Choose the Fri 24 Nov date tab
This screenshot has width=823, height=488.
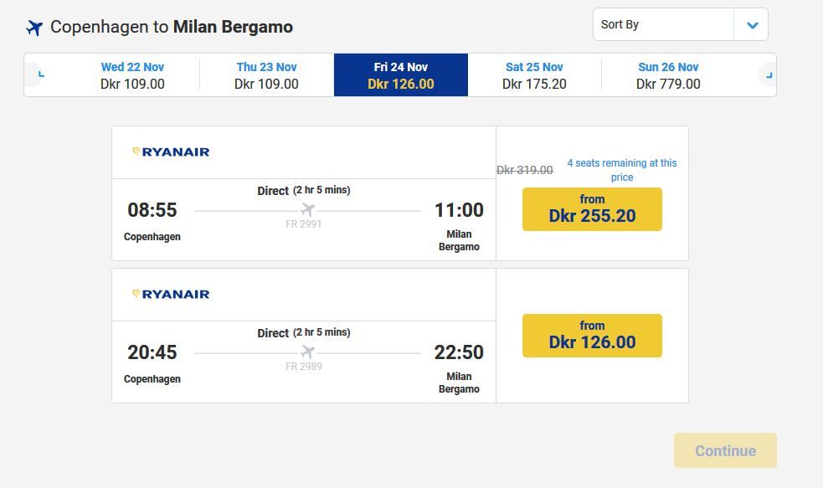[x=400, y=75]
